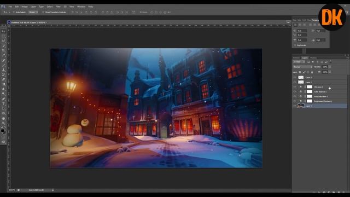Select the Brush tool
This screenshot has height=197, width=350.
[x=3, y=65]
